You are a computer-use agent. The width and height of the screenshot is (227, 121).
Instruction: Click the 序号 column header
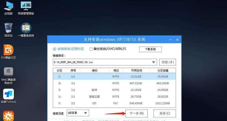point(73,70)
